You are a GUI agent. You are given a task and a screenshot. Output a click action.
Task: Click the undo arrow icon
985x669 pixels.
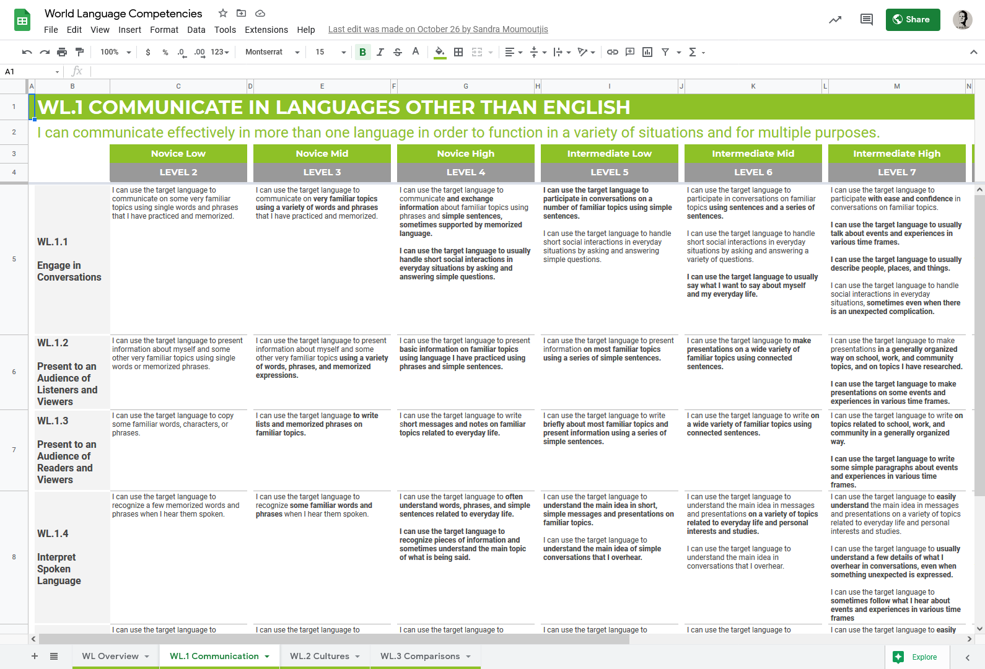coord(27,52)
